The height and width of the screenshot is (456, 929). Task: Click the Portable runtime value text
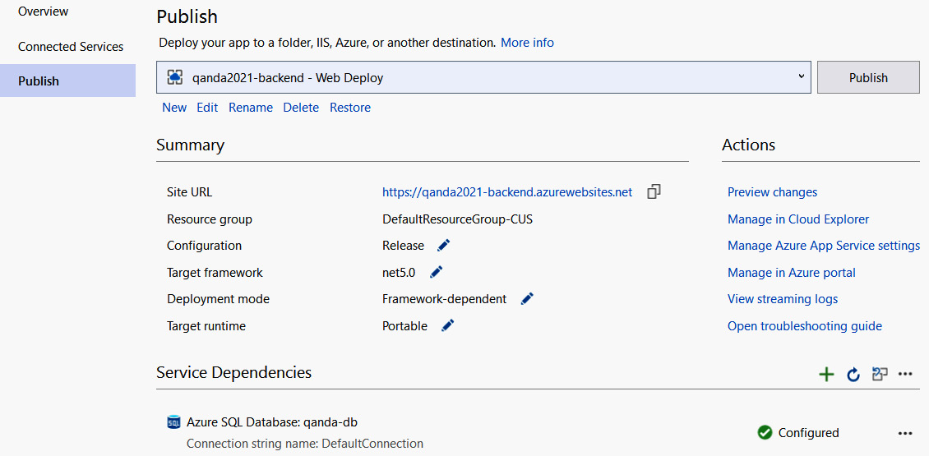404,325
